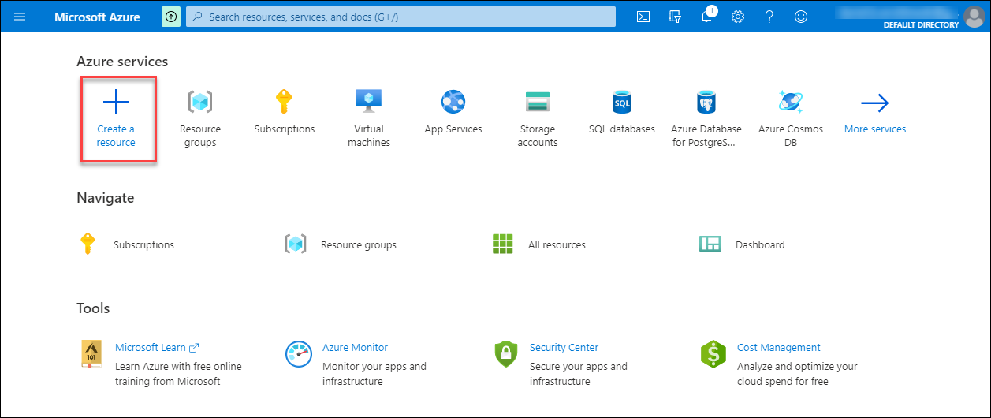Click 'Monitor your apps and infrastructure' text
991x418 pixels.
[374, 374]
